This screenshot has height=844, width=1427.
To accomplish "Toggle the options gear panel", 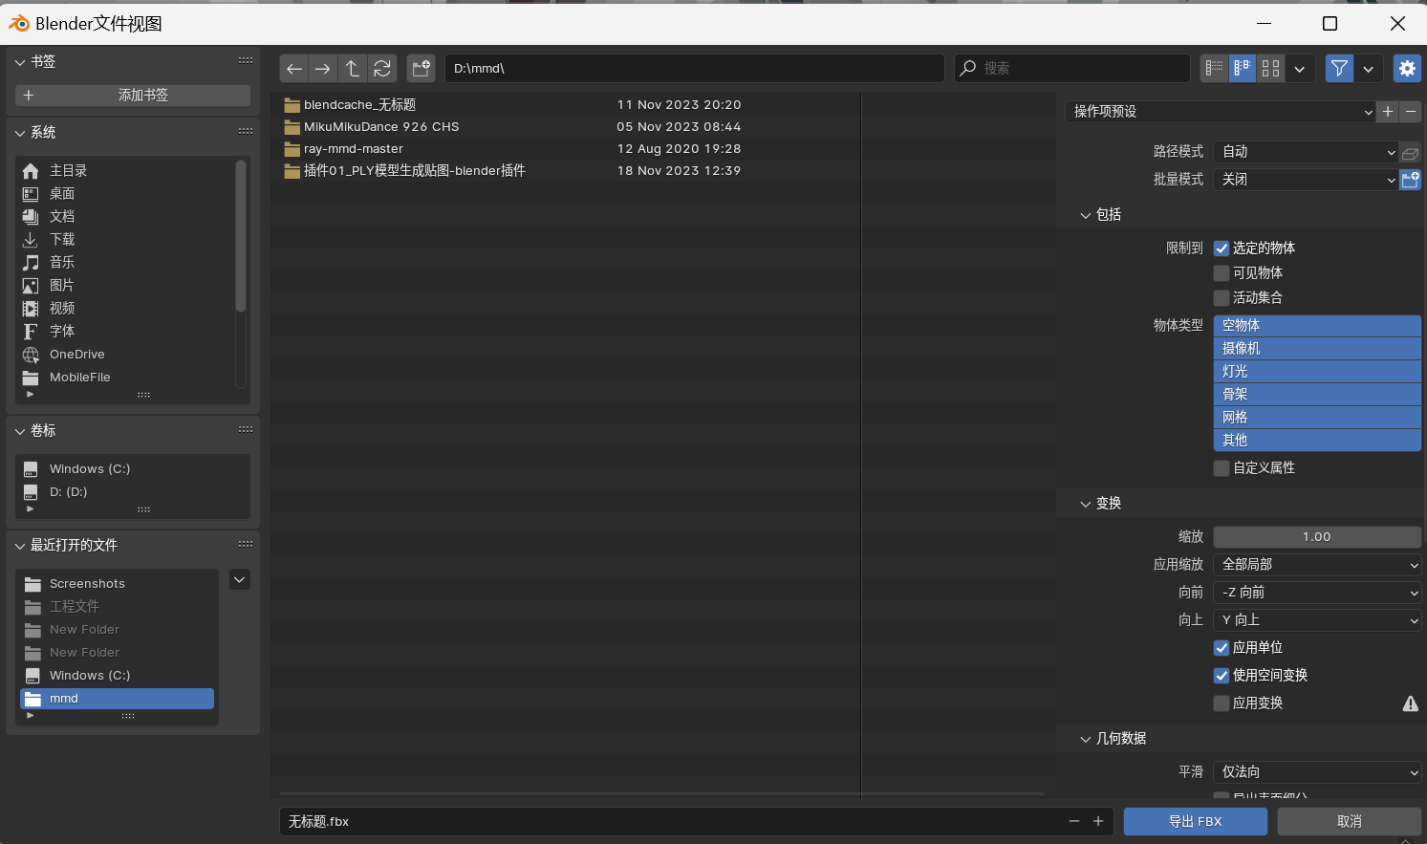I will coord(1407,69).
